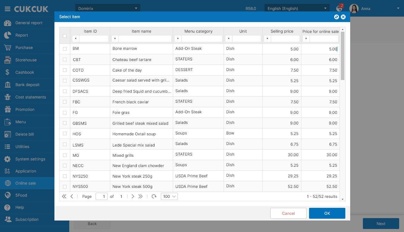The width and height of the screenshot is (404, 232).
Task: Click the Cancel button
Action: 288,213
